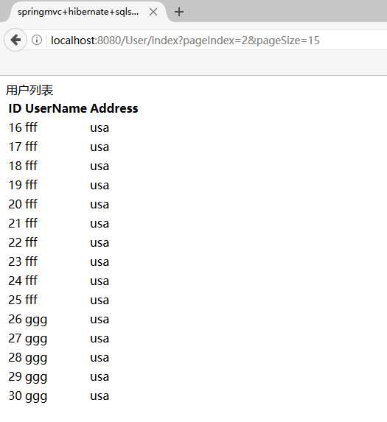Close the springmvc+hibernate tab

[153, 12]
